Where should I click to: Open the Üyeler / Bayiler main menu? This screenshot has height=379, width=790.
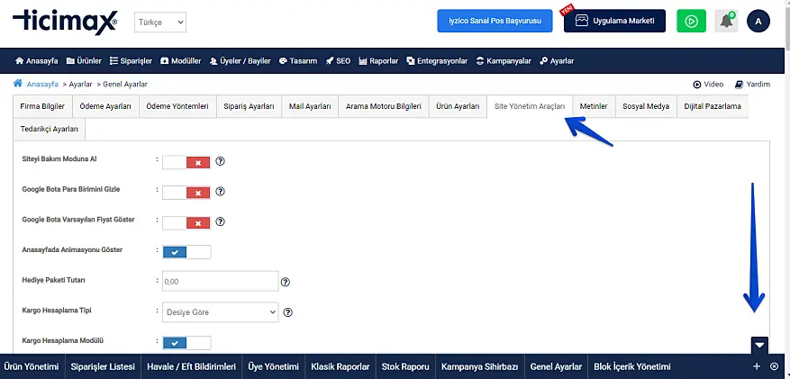point(241,61)
